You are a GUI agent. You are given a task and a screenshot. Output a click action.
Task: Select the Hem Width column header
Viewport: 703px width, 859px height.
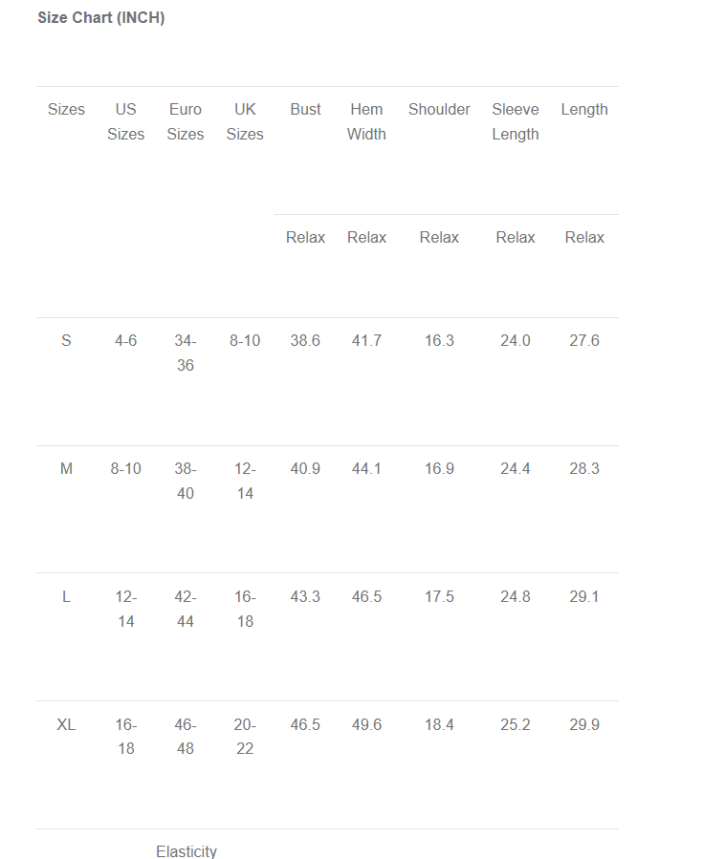366,121
